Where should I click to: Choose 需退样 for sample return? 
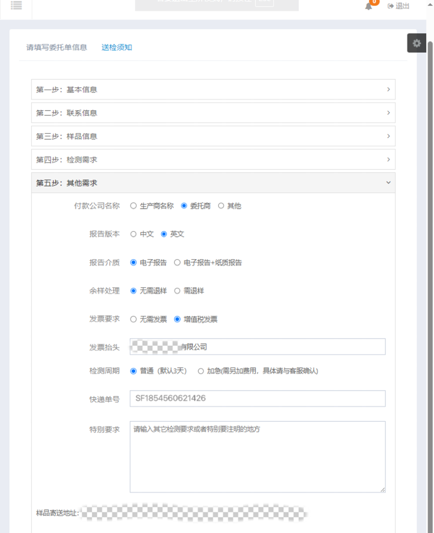point(177,291)
